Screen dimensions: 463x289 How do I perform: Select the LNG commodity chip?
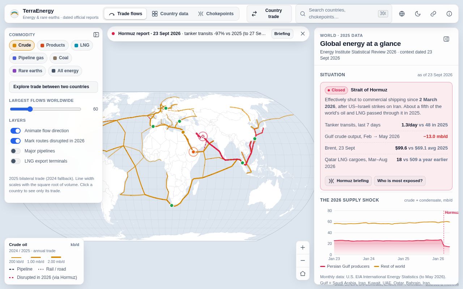pos(82,45)
